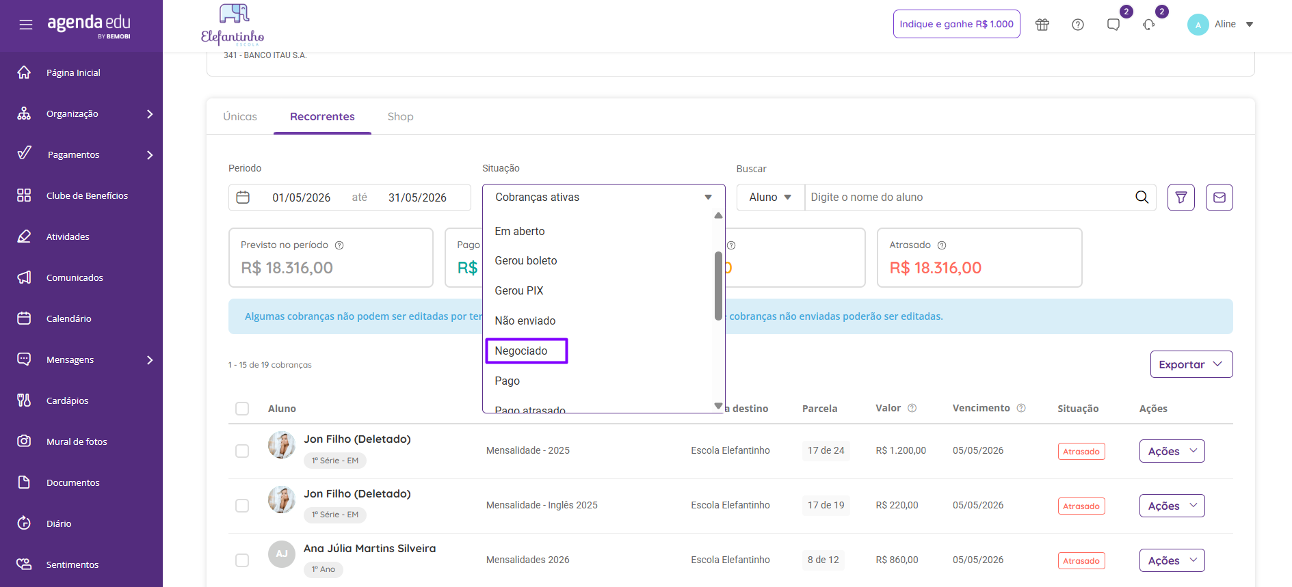The height and width of the screenshot is (587, 1292).
Task: Click the envelope email icon button
Action: tap(1220, 197)
